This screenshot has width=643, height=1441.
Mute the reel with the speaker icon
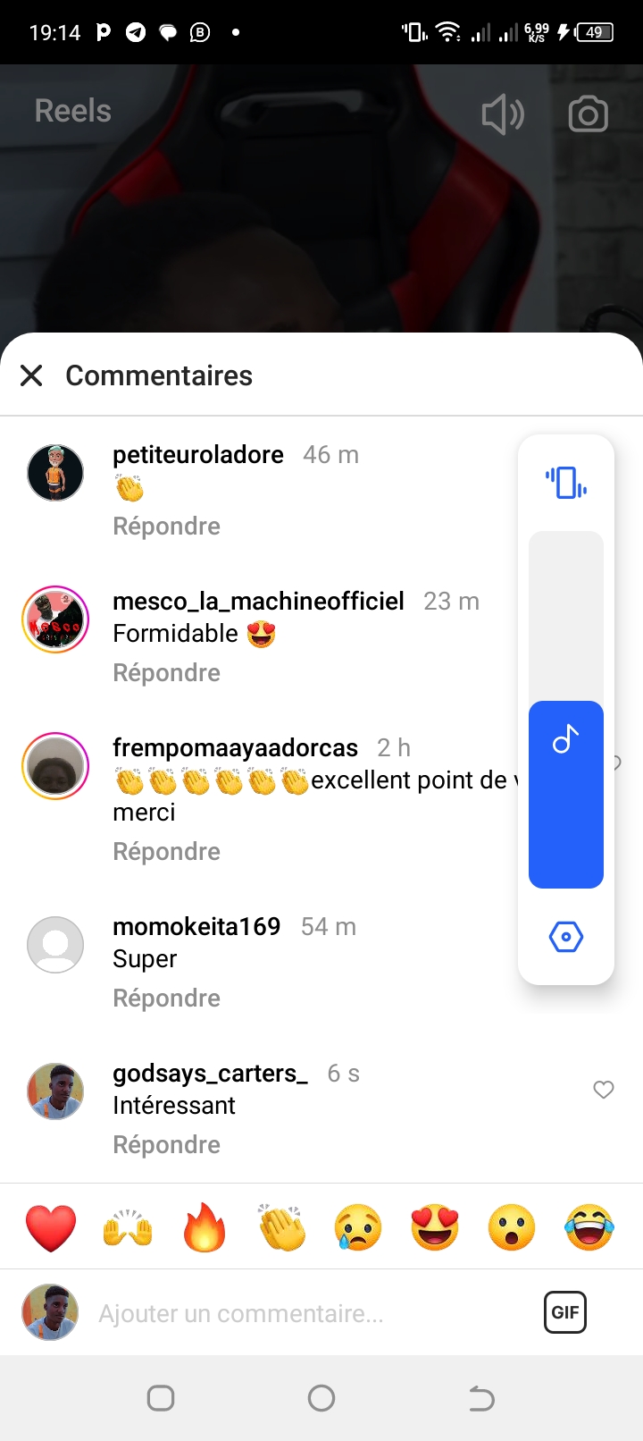coord(503,114)
